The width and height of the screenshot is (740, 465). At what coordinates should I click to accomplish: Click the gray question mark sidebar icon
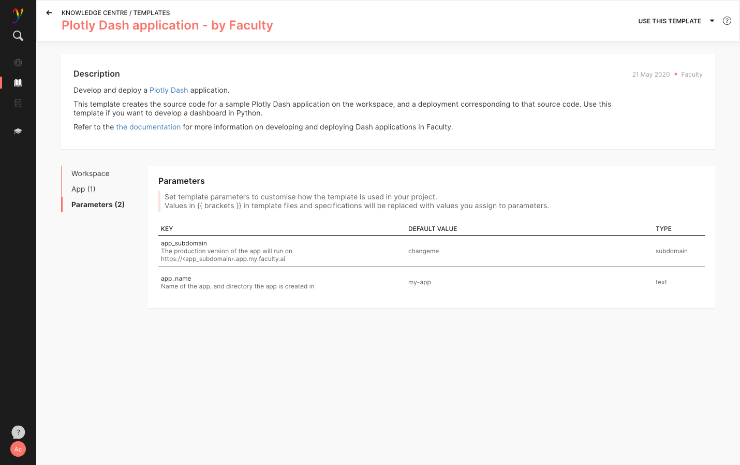click(18, 432)
